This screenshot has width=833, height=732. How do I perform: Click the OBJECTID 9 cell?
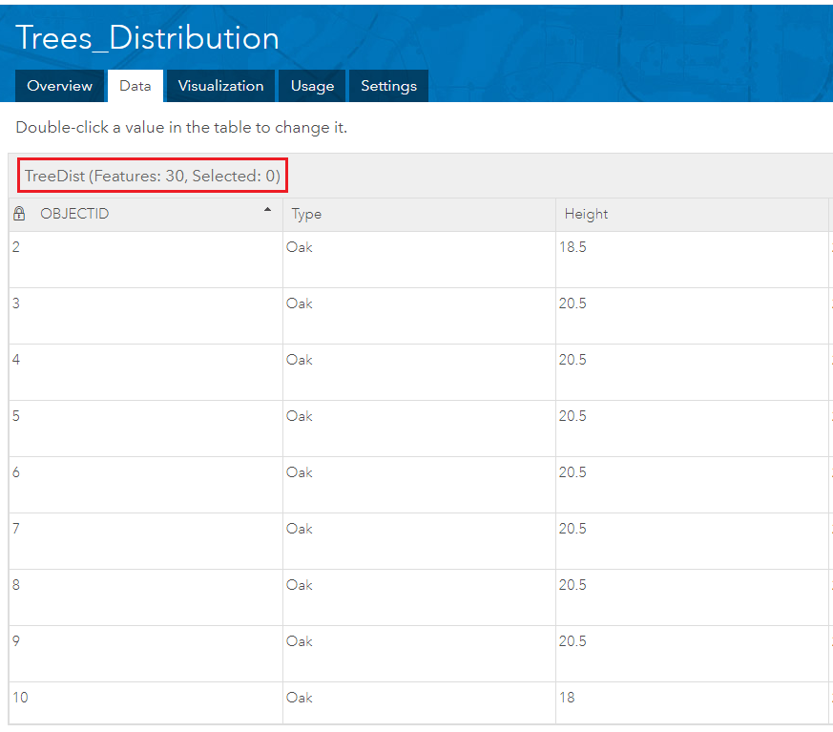click(16, 642)
